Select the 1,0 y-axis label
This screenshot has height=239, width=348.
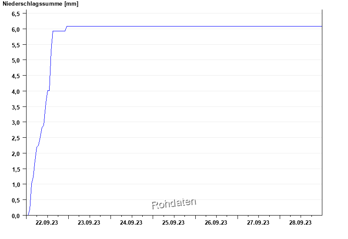tap(16, 185)
